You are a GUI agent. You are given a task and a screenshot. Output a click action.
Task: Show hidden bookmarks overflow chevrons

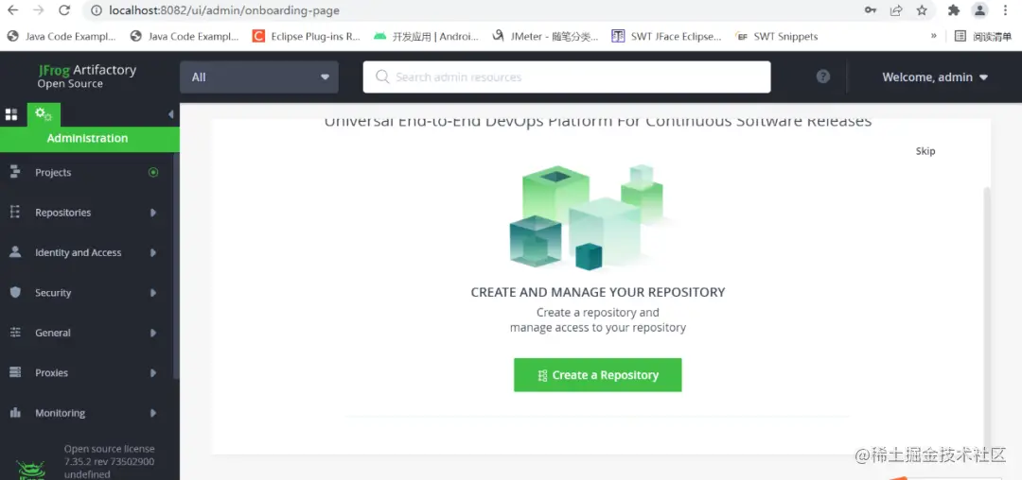(x=934, y=36)
